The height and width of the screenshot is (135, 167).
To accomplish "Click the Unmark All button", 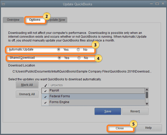I will point(27,94).
